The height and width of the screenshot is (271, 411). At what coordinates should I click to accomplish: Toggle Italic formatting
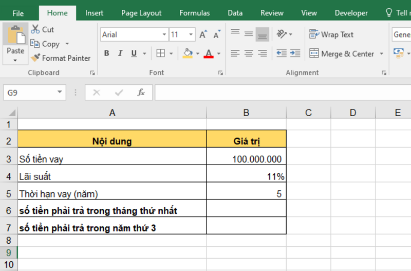tap(120, 53)
